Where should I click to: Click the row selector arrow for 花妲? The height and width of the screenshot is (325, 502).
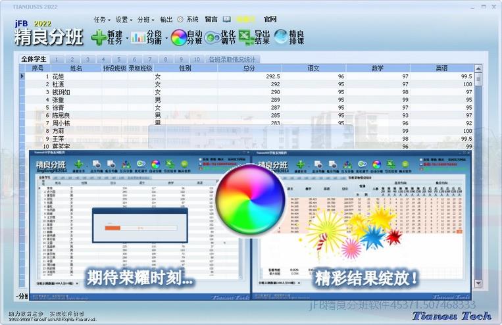22,76
